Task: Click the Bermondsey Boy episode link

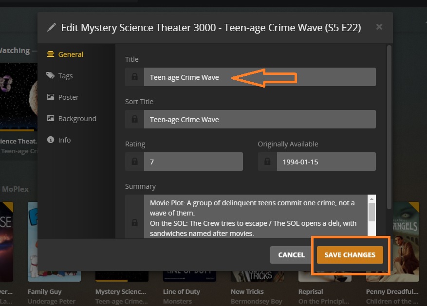Action: pyautogui.click(x=256, y=301)
